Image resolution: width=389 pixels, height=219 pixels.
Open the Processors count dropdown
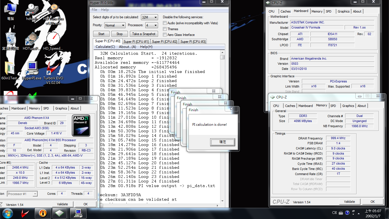(151, 25)
